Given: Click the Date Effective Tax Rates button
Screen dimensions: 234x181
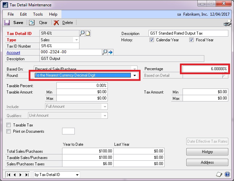Looking at the screenshot, I should pos(207,141).
